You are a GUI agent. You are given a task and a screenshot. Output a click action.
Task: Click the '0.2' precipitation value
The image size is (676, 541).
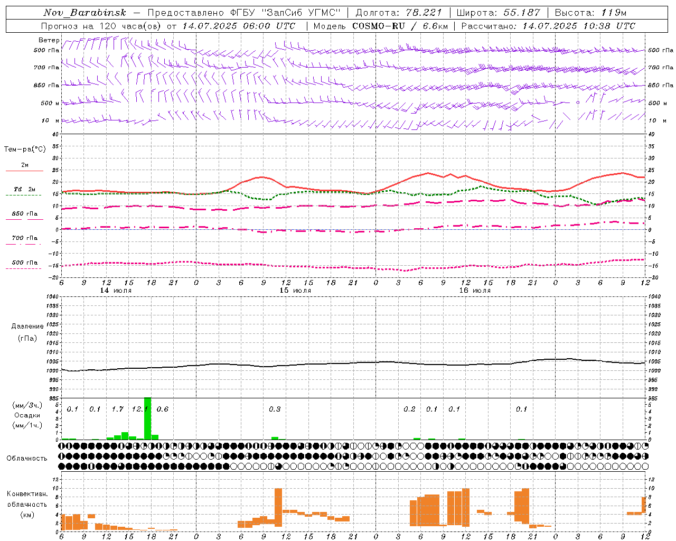click(x=409, y=409)
